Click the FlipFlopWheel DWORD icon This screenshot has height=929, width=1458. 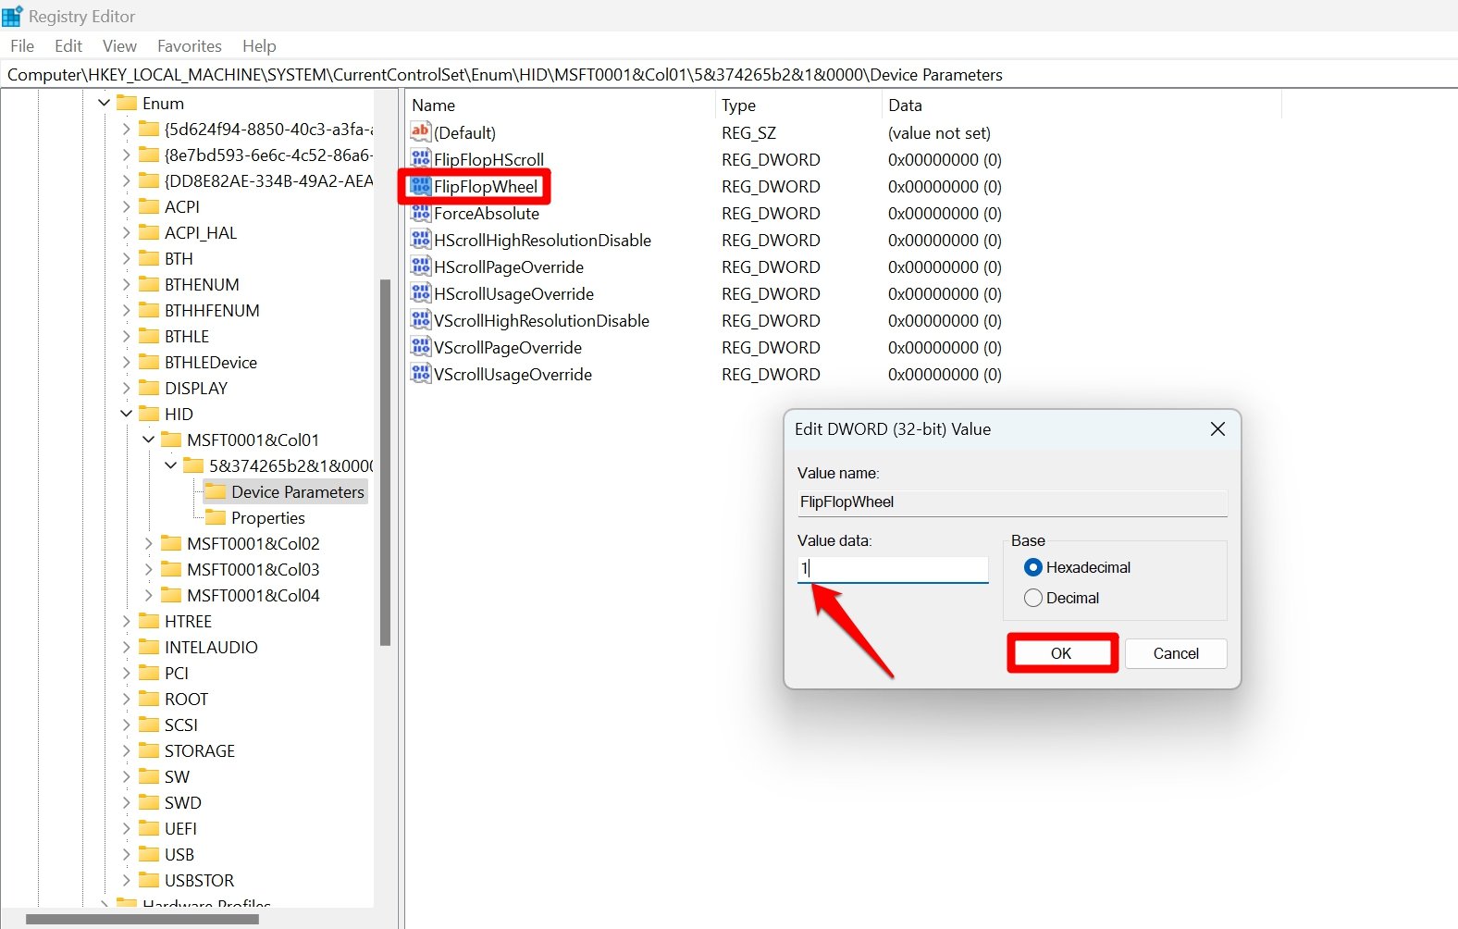[421, 186]
